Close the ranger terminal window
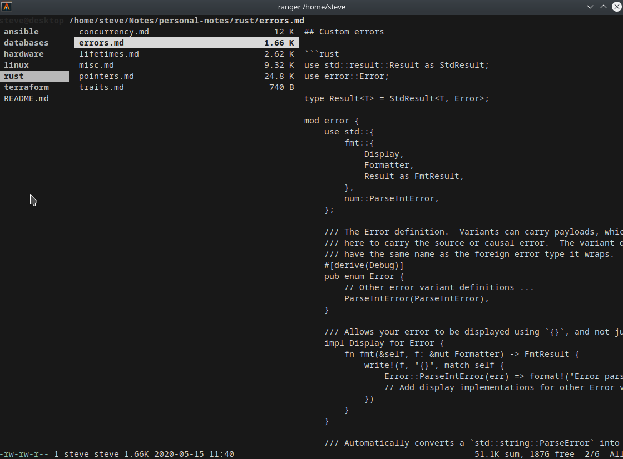Screen dimensions: 623x459 click(617, 7)
